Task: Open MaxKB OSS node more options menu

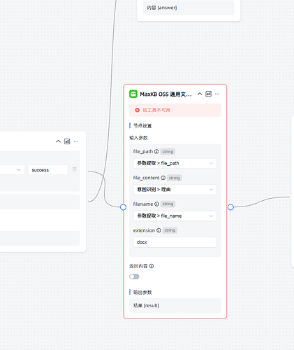Action: [x=217, y=94]
